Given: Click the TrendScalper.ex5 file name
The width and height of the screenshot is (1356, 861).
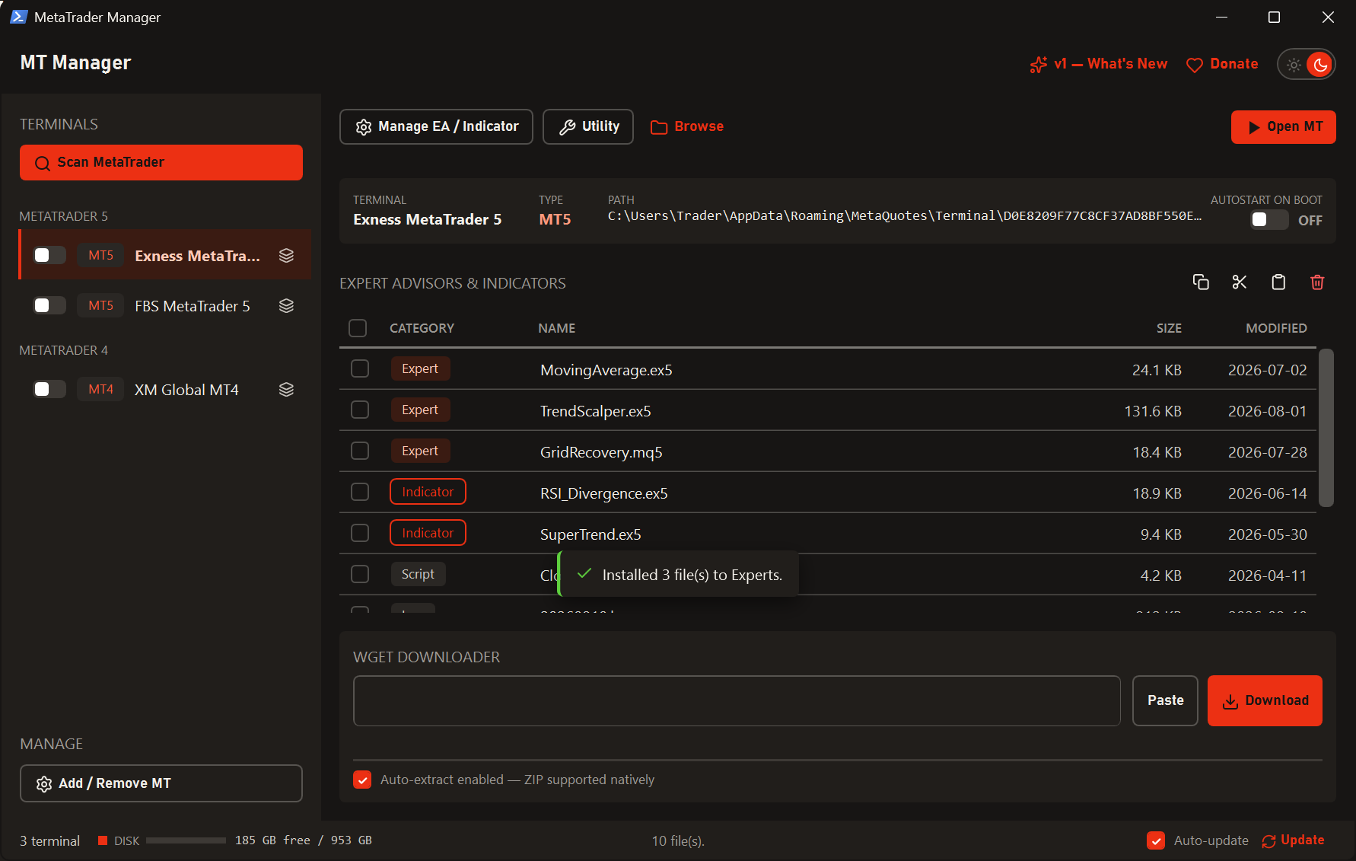Looking at the screenshot, I should point(596,411).
